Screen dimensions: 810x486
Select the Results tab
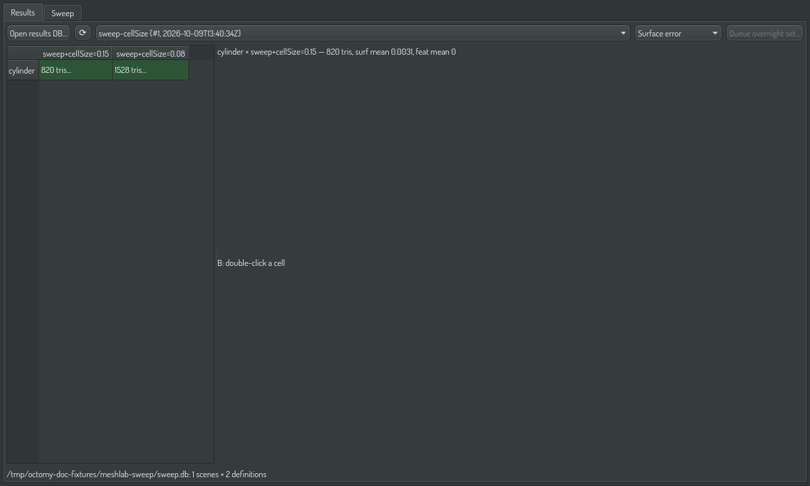point(23,12)
